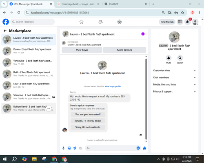Open Dawn conversation in the list

(x=29, y=51)
